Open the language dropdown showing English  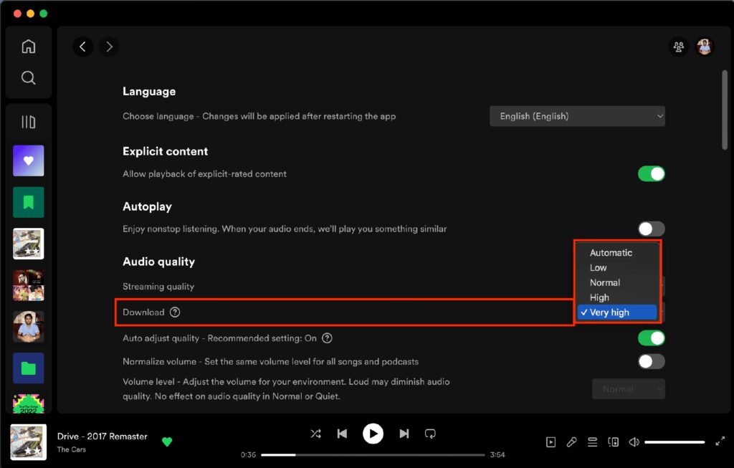577,116
